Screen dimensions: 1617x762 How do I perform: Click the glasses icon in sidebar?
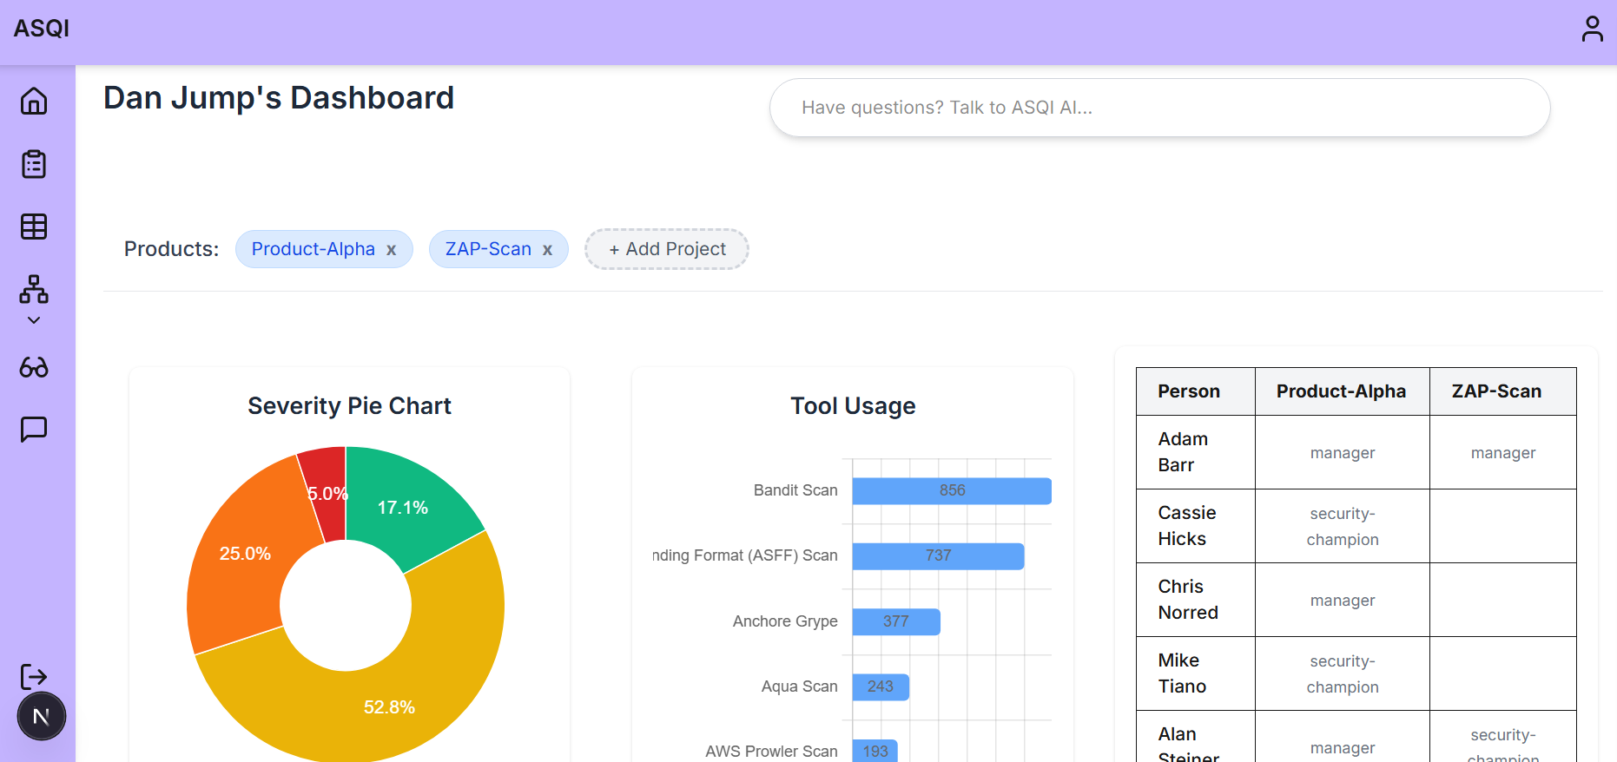pyautogui.click(x=34, y=368)
